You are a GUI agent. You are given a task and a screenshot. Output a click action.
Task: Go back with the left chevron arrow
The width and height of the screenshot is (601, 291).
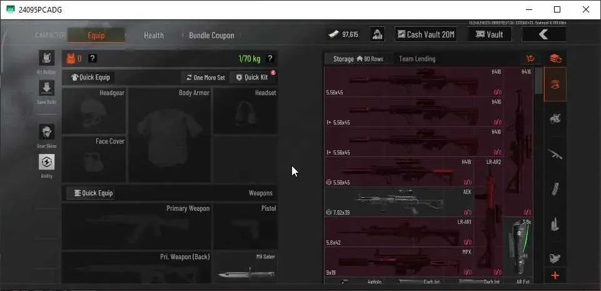[x=543, y=34]
